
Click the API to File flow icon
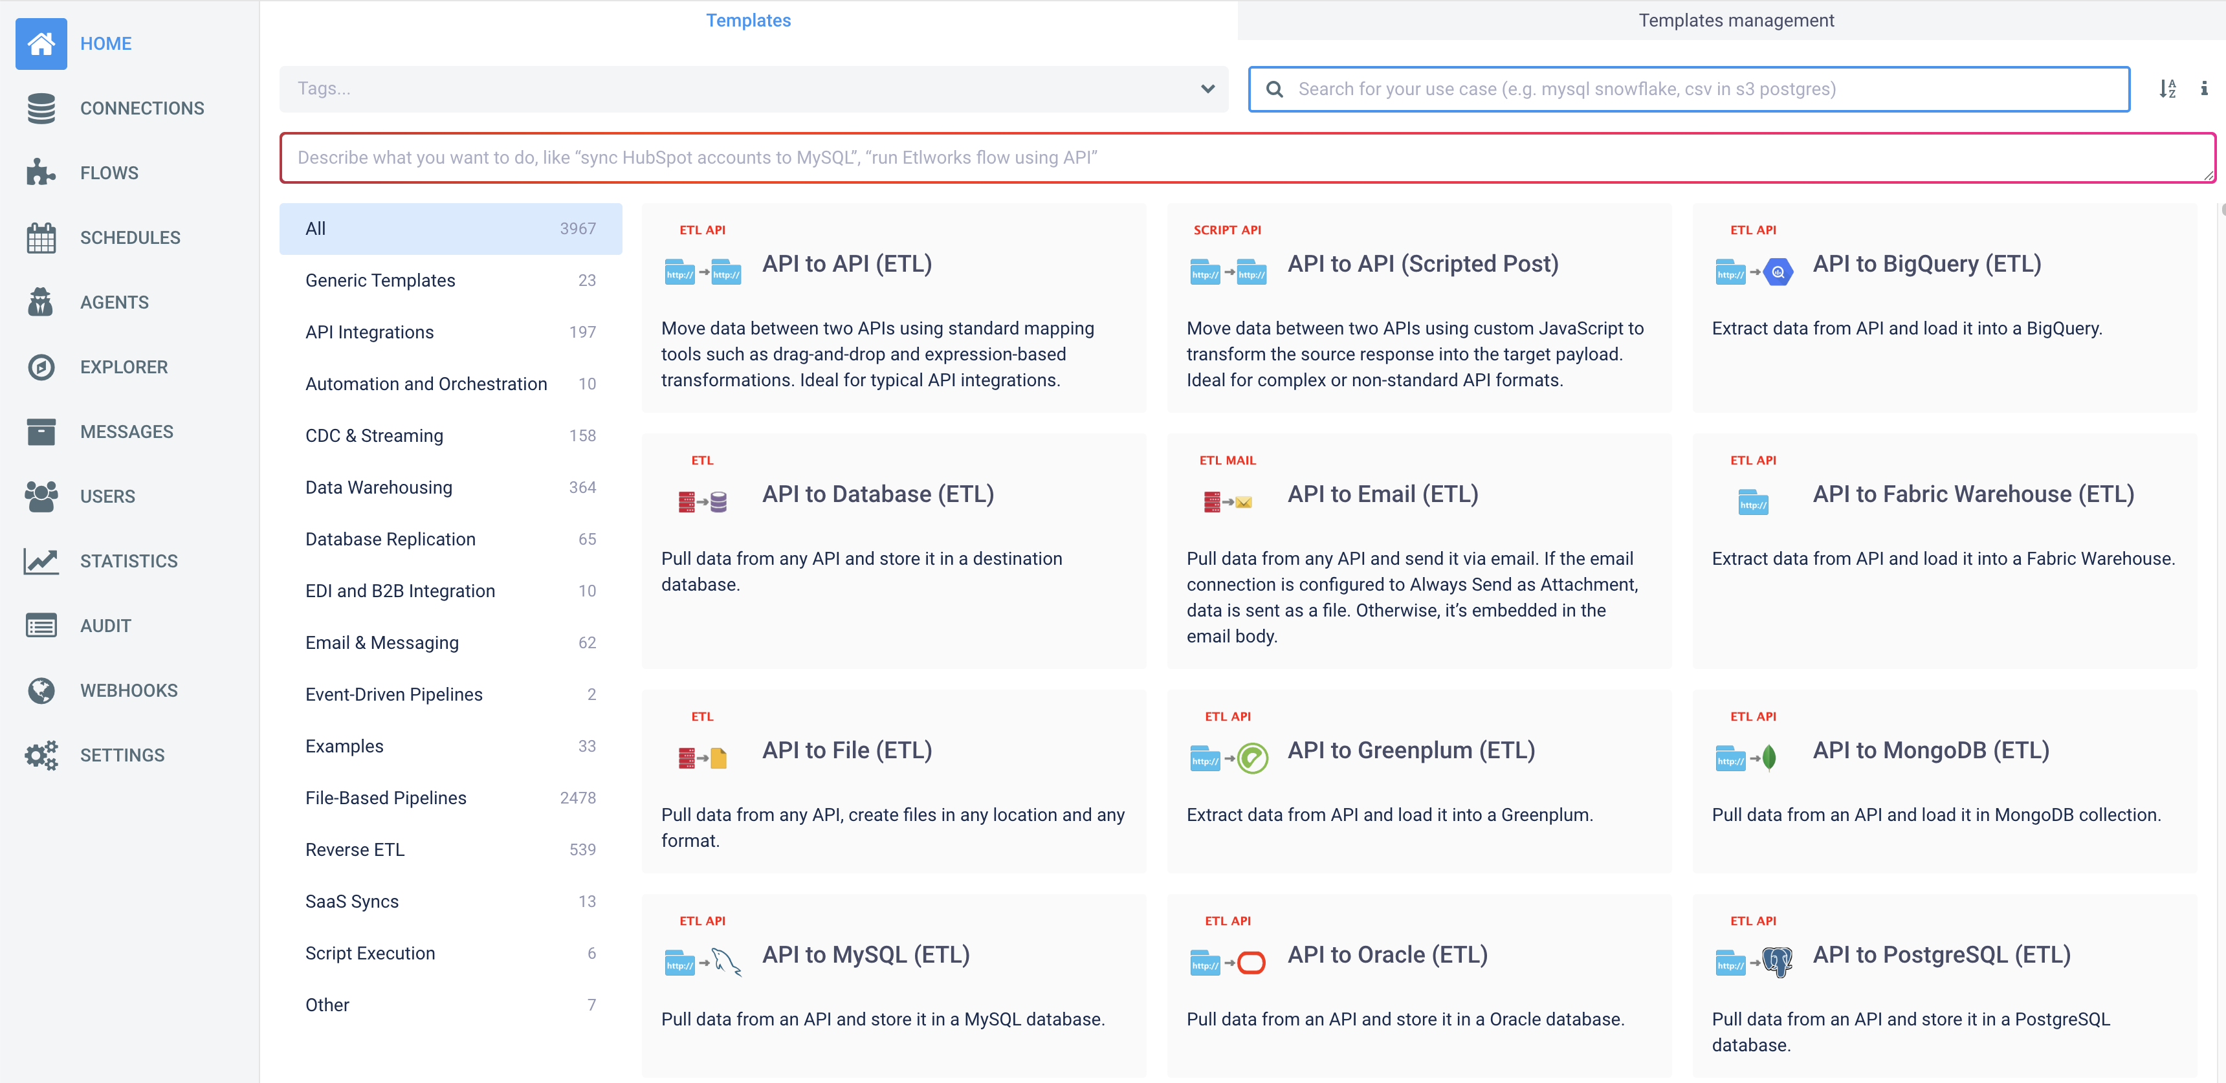coord(703,758)
